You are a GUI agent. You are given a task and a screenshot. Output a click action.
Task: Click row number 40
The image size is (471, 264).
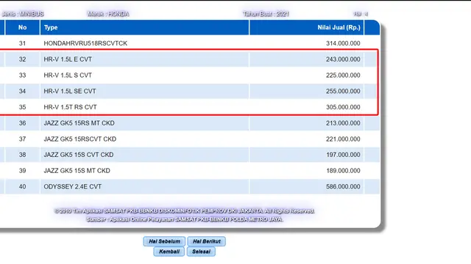(x=23, y=186)
